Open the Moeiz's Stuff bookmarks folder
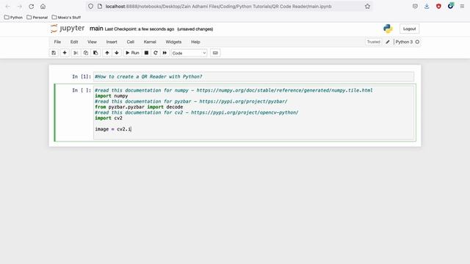The image size is (470, 264). click(x=66, y=18)
